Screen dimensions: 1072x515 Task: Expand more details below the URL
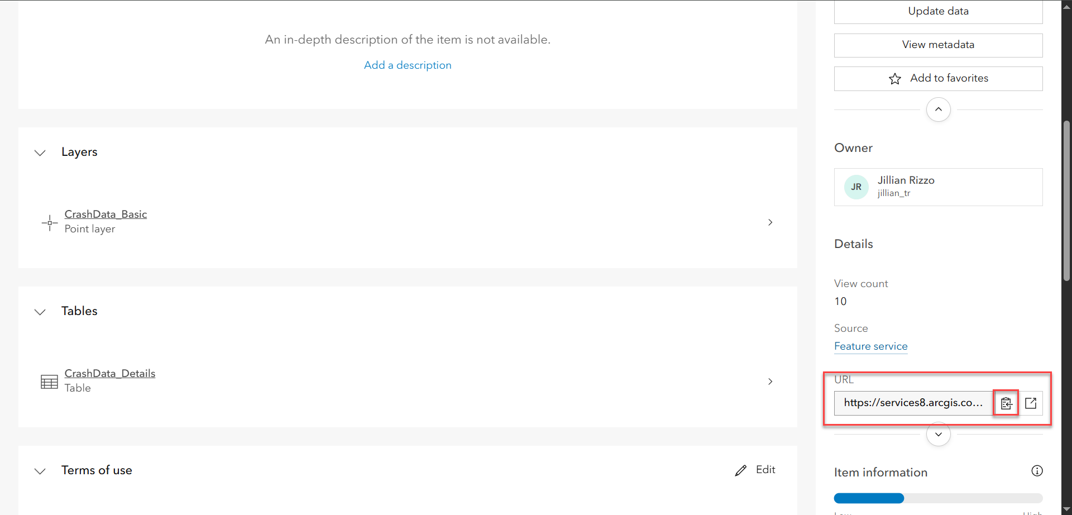[938, 434]
